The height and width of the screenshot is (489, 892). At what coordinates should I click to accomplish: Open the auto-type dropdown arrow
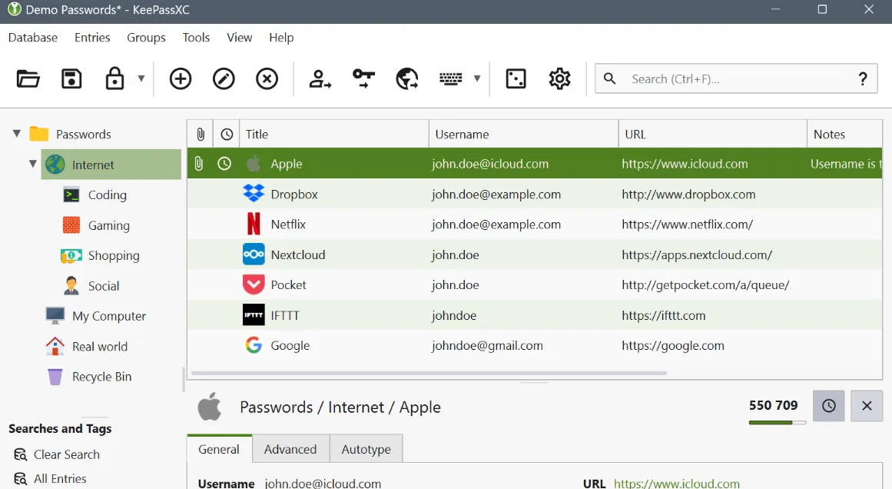pos(477,78)
